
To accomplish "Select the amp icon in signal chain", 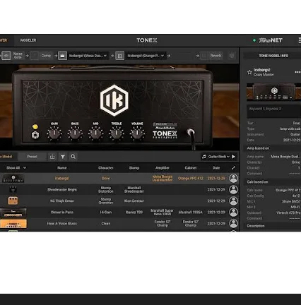I will tap(62, 56).
